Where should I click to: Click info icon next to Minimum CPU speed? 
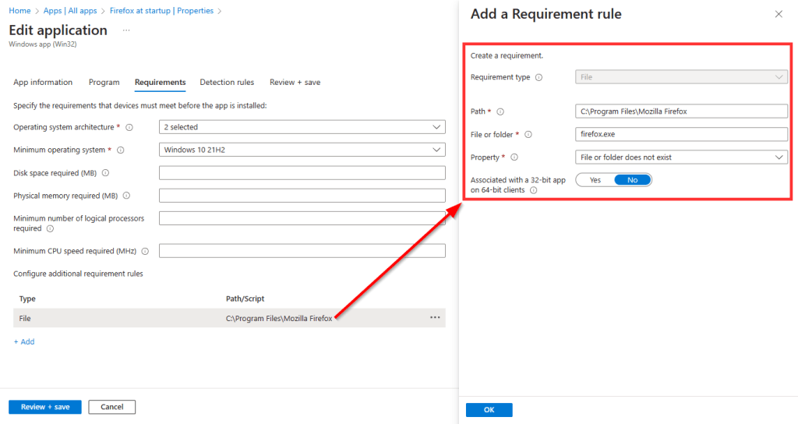(144, 251)
